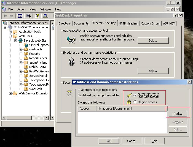Switch to the HTTP Headers tab

click(128, 23)
